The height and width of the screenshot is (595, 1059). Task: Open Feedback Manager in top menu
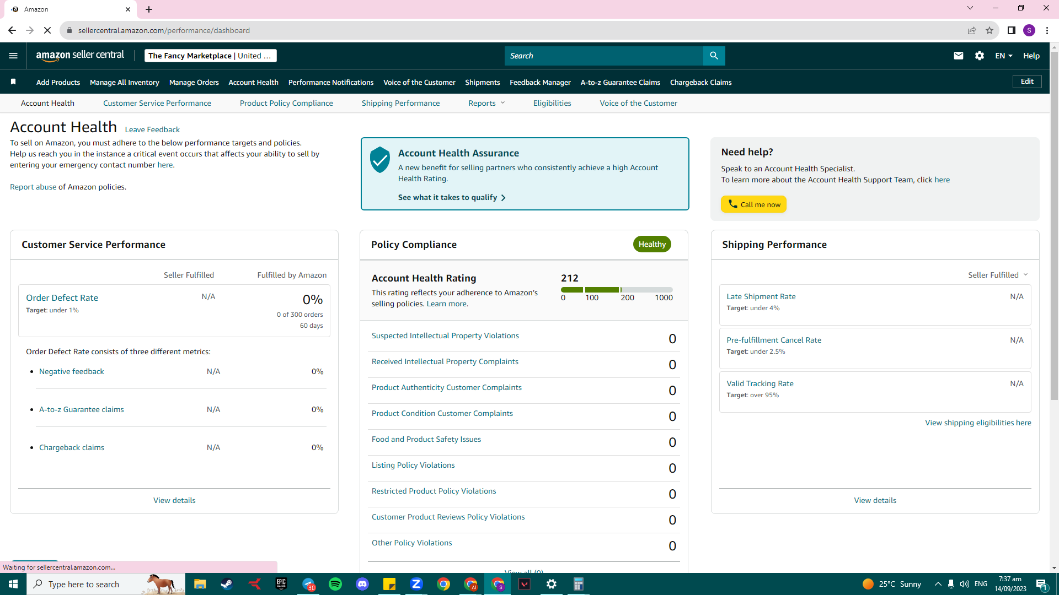tap(540, 82)
